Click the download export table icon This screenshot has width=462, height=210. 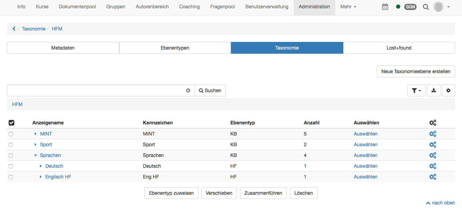(434, 90)
